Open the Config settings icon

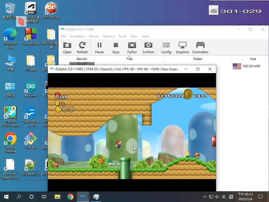pos(166,48)
